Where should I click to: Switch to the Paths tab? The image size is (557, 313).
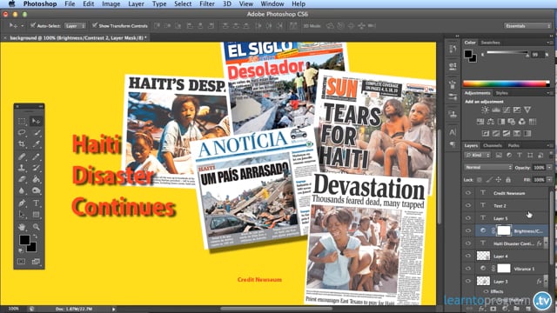513,145
